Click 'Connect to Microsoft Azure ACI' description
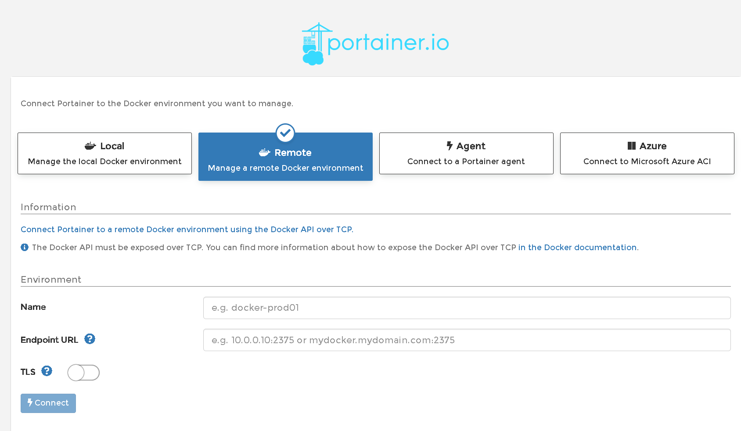Screen dimensions: 741x431 tap(647, 162)
